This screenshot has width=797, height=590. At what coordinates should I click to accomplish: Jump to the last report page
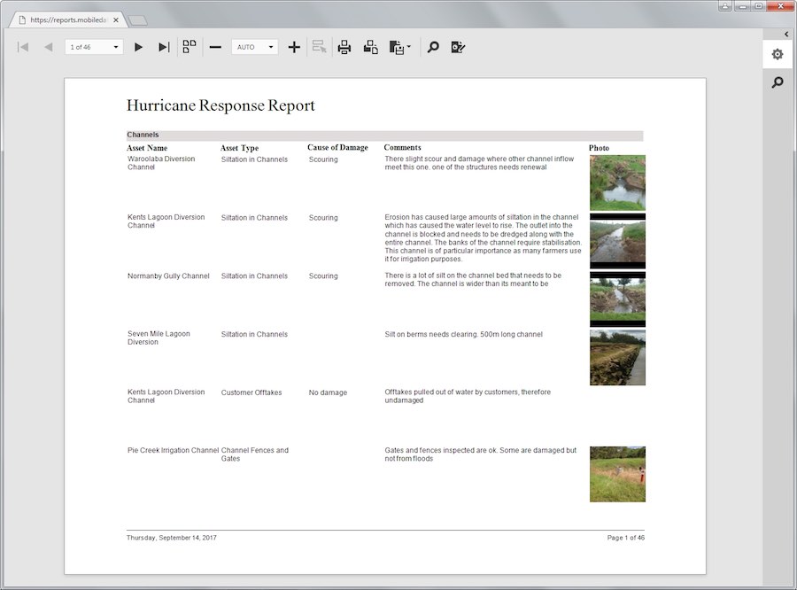tap(164, 47)
